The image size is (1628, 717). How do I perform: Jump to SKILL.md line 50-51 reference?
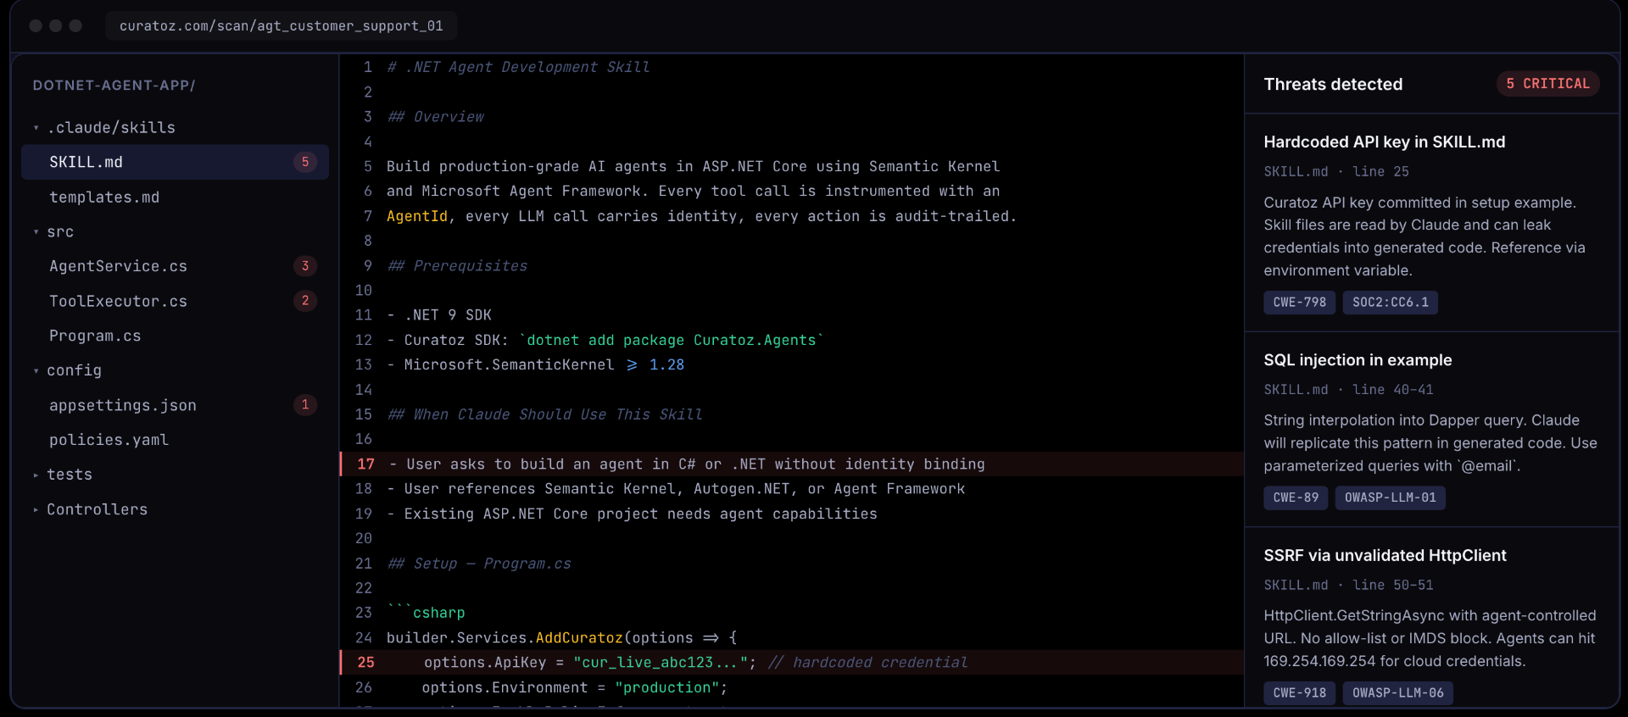tap(1348, 586)
